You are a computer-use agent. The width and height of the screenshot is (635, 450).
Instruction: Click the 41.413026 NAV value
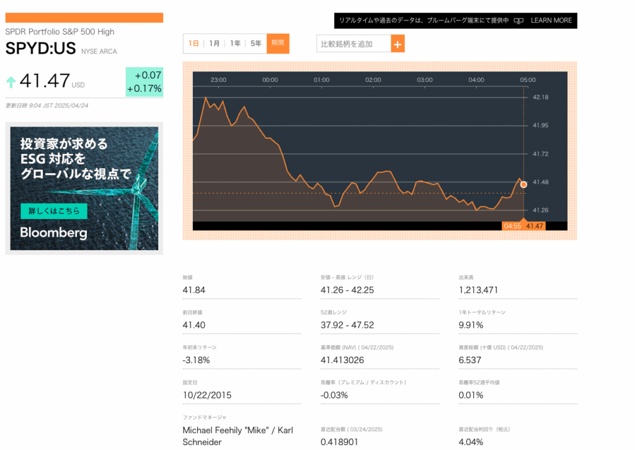click(342, 360)
